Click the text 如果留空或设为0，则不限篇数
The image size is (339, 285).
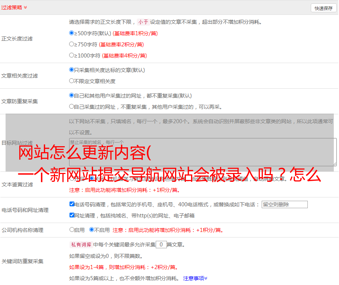pyautogui.click(x=106, y=256)
